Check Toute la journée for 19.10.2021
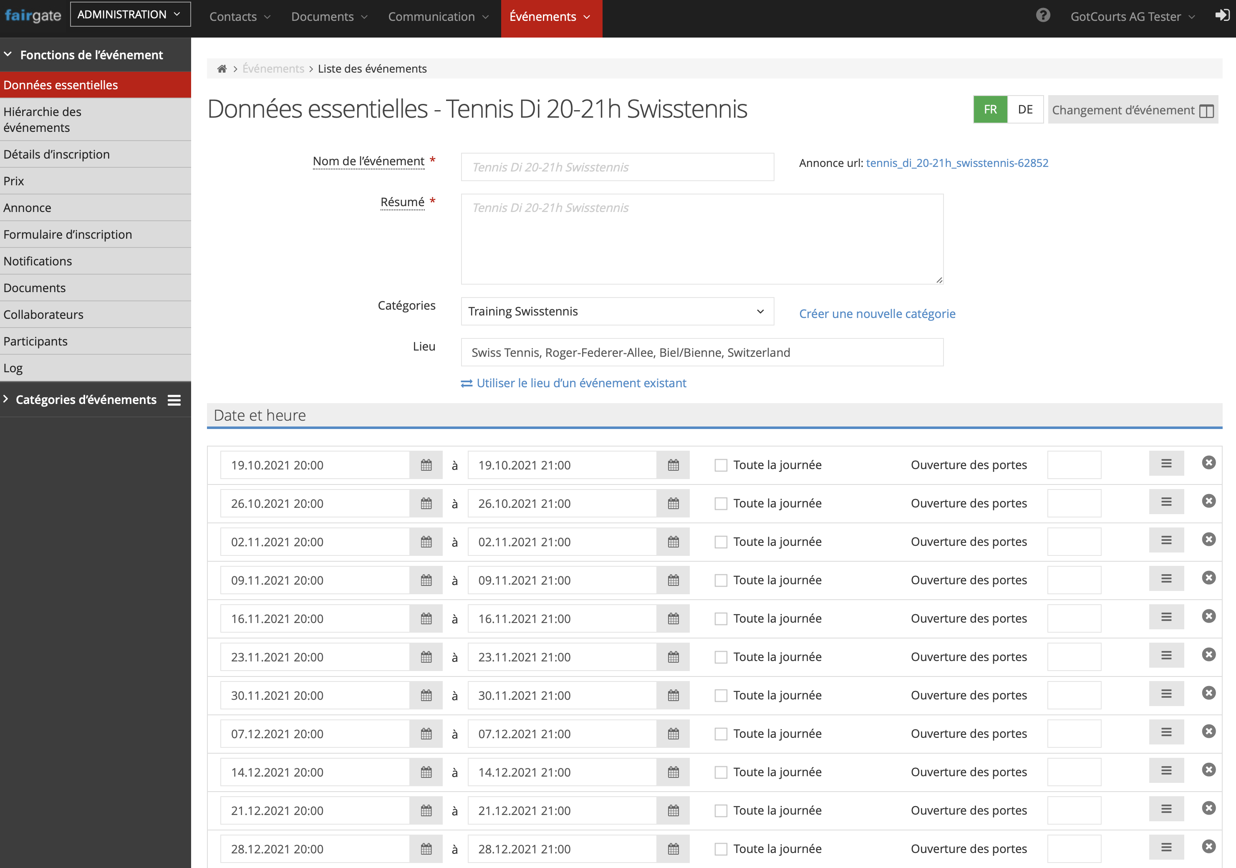 click(720, 465)
